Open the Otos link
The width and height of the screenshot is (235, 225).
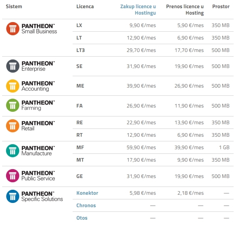pyautogui.click(x=82, y=218)
